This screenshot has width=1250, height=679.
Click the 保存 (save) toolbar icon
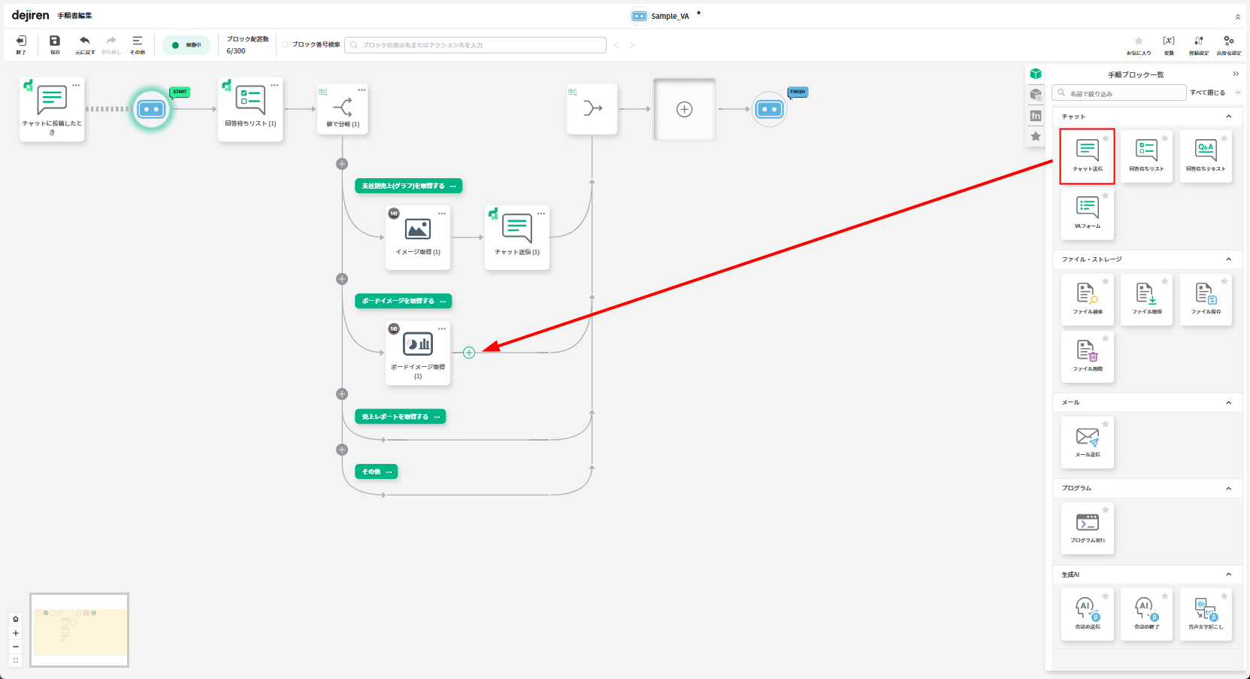[x=55, y=44]
